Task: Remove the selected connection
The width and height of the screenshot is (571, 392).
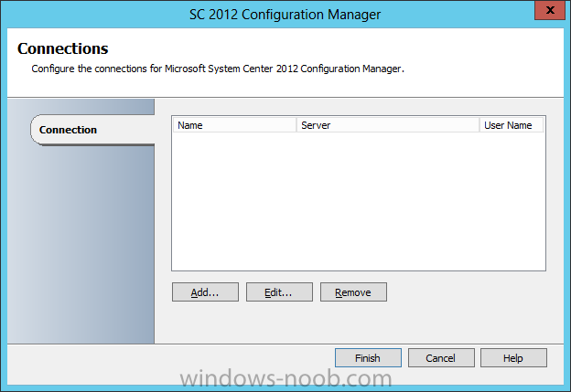Action: coord(353,292)
